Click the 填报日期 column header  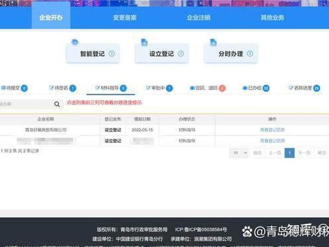tap(142, 119)
